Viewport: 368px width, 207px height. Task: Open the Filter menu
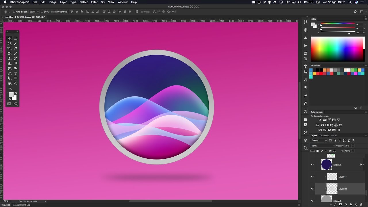click(94, 2)
